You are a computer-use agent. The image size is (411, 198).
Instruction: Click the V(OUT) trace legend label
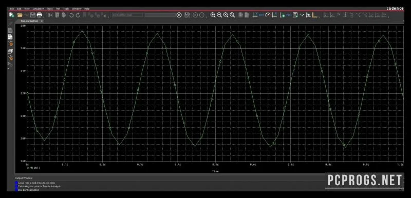point(35,168)
